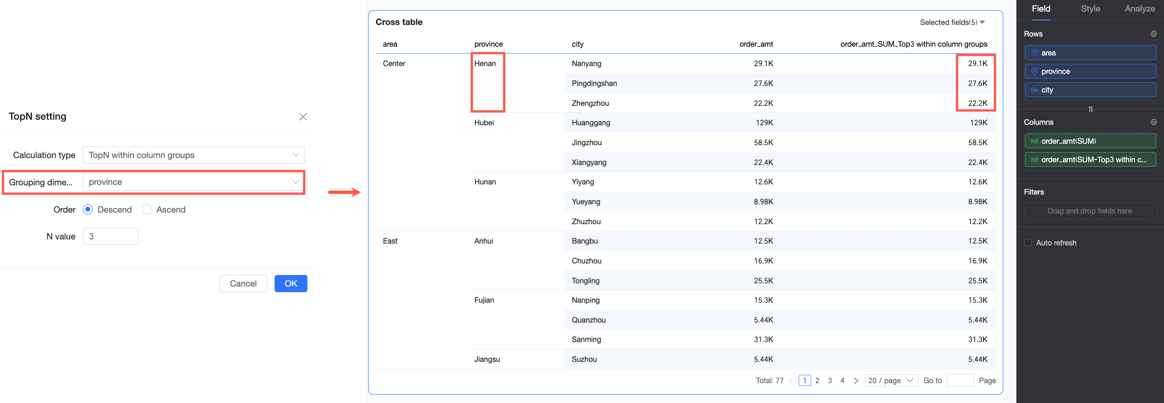Click the Anhui province cell

[x=483, y=241]
